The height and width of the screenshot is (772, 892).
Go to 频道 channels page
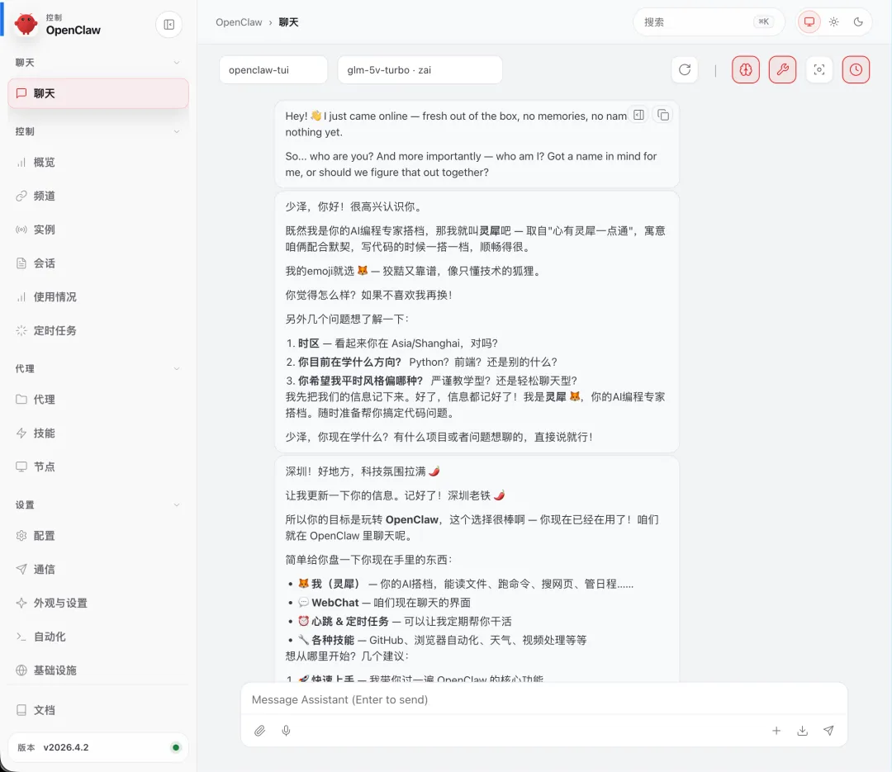[98, 196]
